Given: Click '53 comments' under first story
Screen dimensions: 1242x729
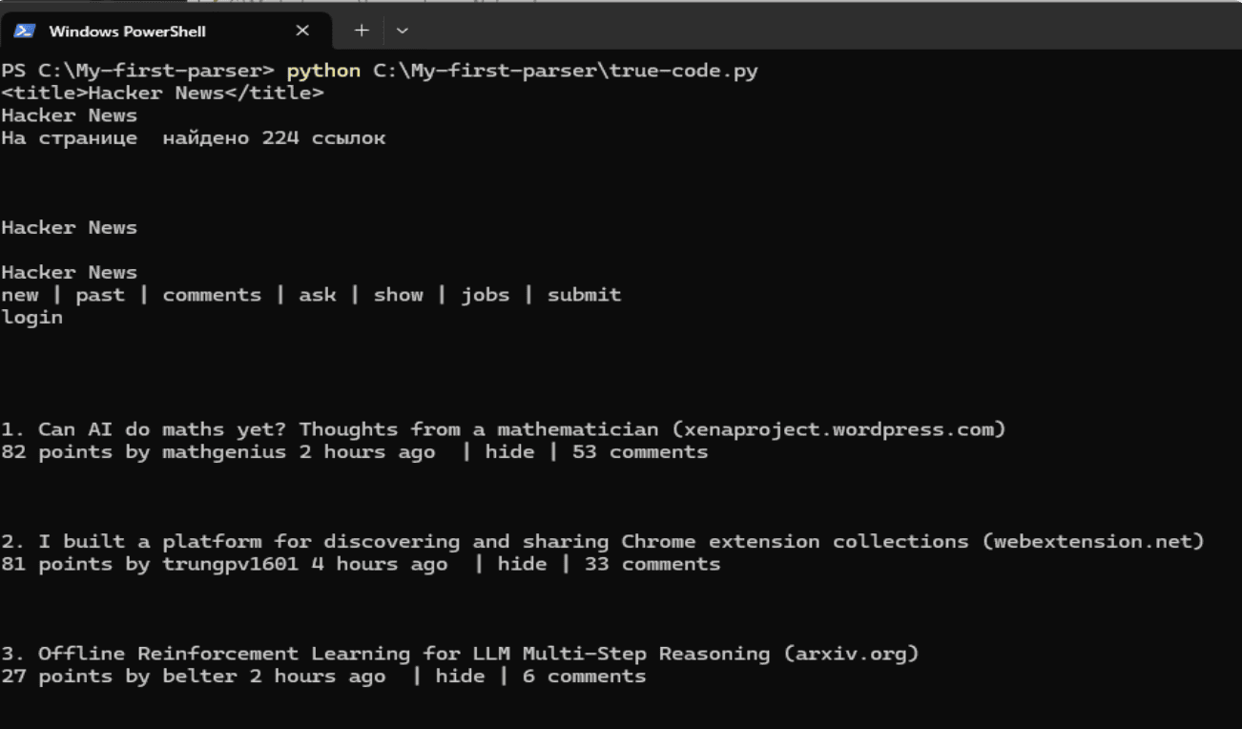Looking at the screenshot, I should click(x=640, y=452).
